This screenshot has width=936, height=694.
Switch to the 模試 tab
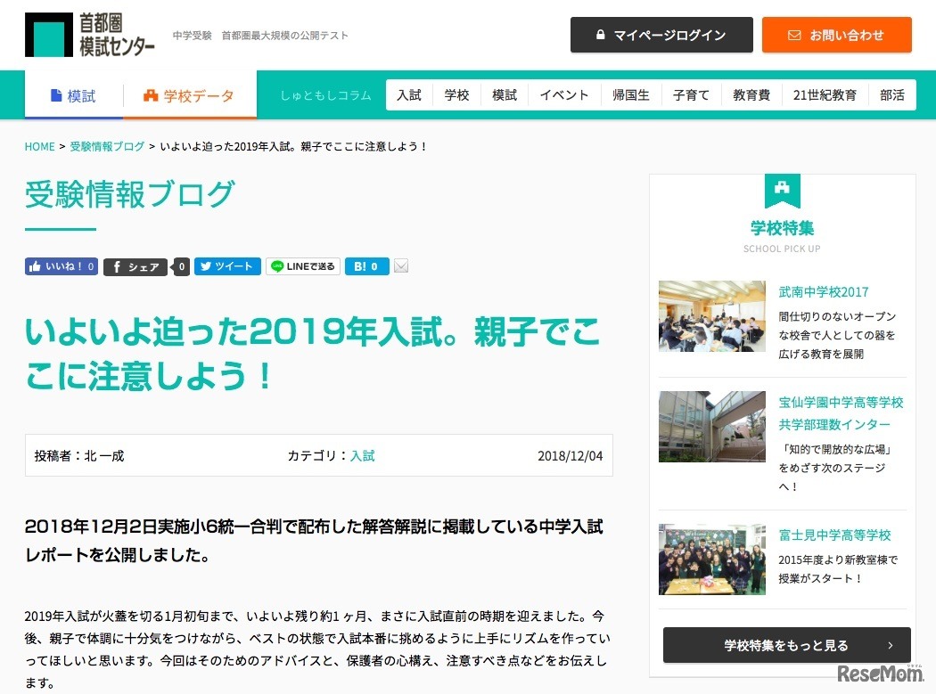(x=74, y=95)
